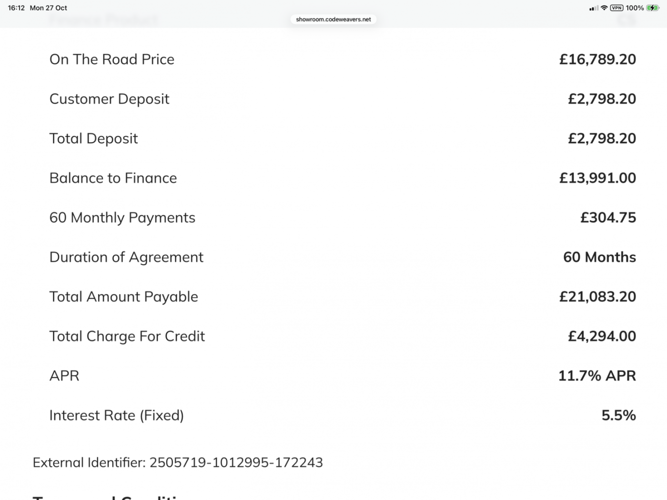Click the £304.75 monthly payment value
The height and width of the screenshot is (500, 667).
[608, 217]
